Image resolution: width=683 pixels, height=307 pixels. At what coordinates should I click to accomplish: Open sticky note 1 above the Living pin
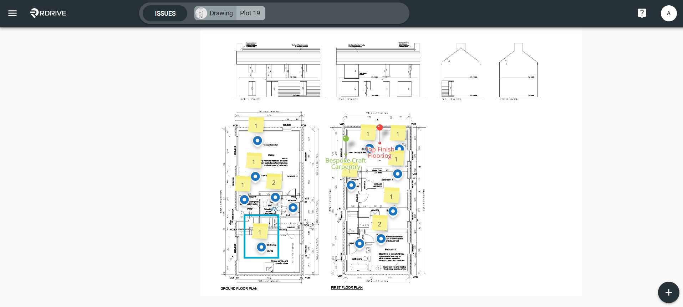(260, 232)
